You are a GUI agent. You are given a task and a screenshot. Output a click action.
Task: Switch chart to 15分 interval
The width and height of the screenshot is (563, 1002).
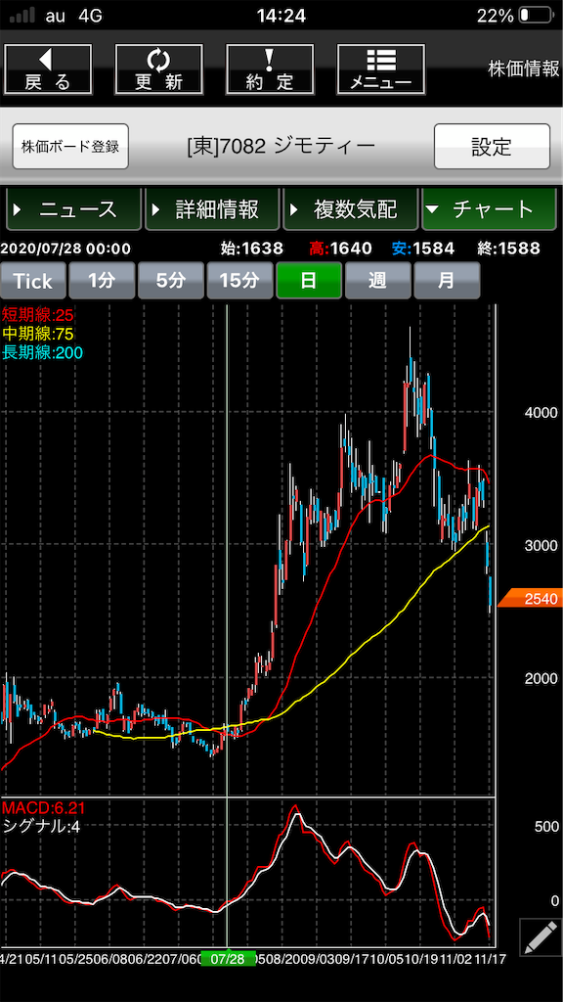click(x=239, y=281)
